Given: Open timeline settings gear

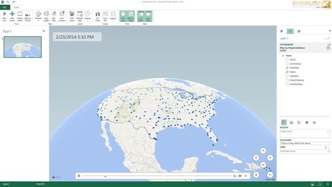Looking at the screenshot, I should tap(240, 176).
